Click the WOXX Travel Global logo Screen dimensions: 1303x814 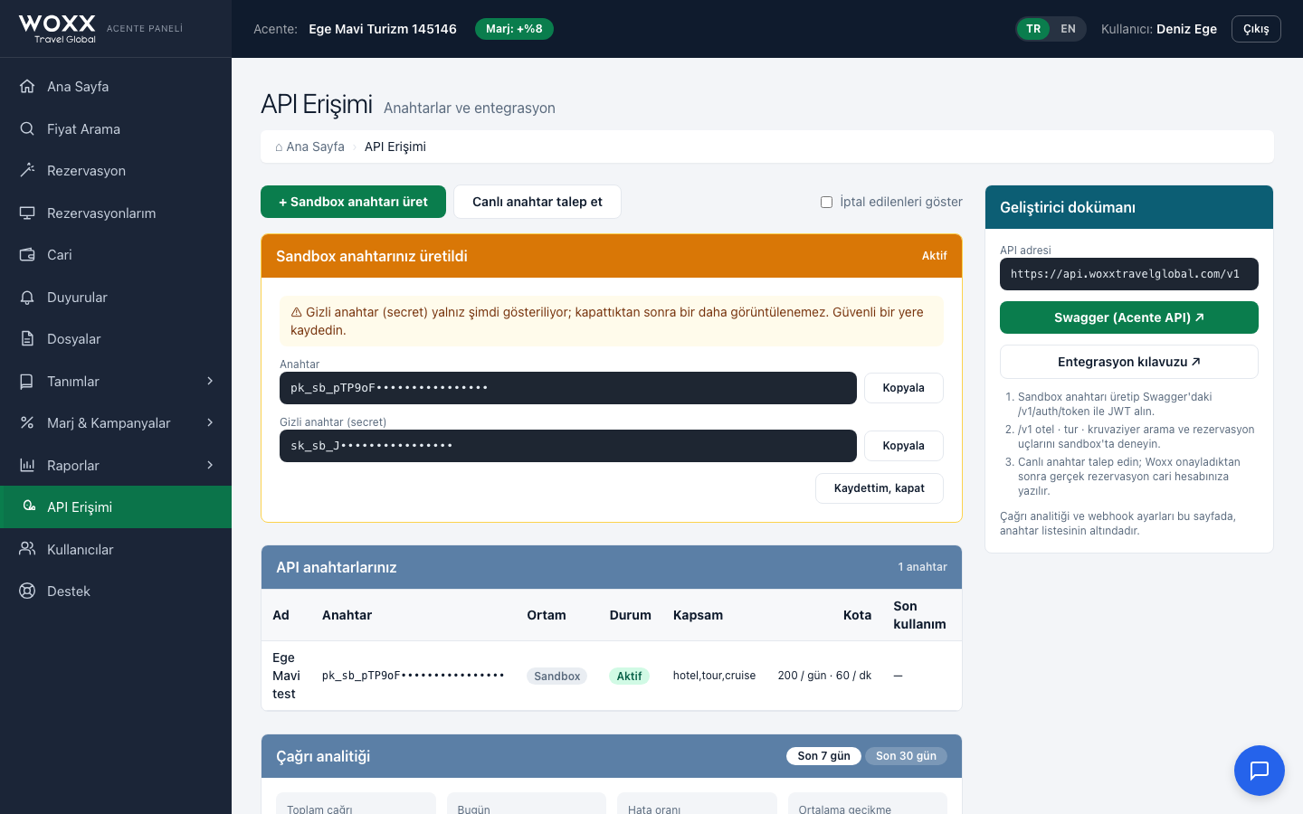coord(57,29)
